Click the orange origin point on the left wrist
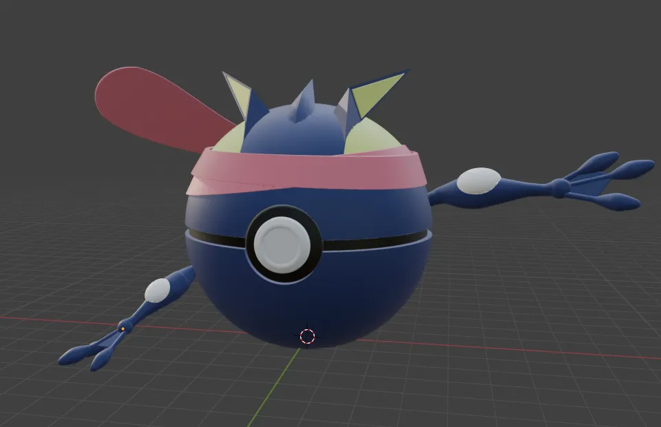 click(x=123, y=329)
